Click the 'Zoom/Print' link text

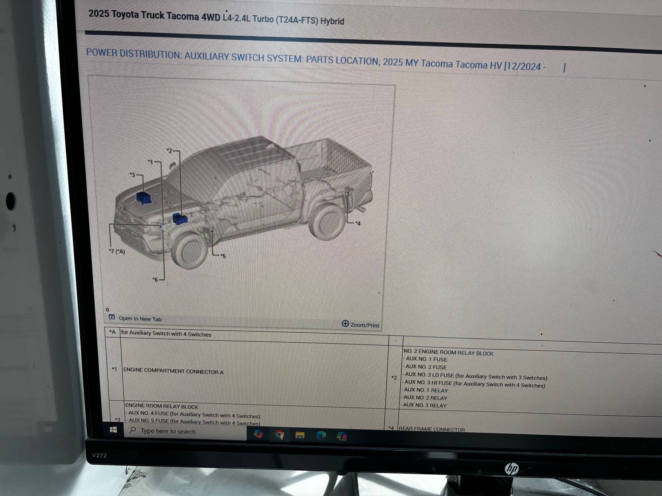pos(364,325)
